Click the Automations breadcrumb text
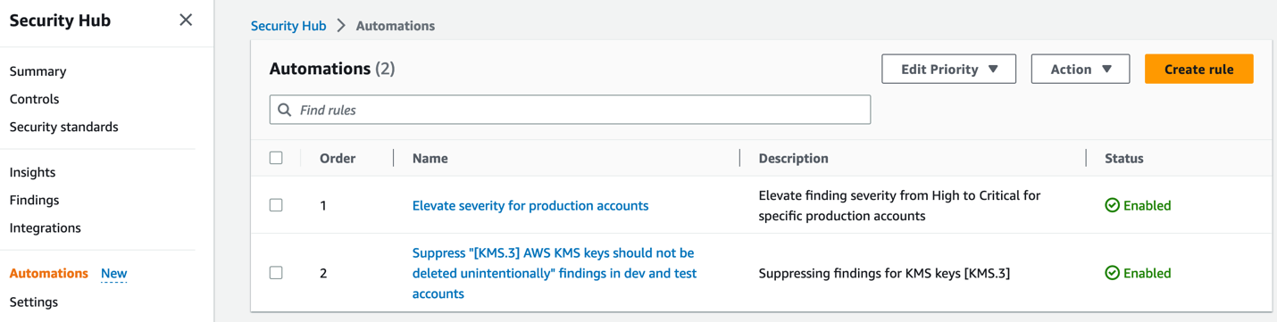 point(395,26)
